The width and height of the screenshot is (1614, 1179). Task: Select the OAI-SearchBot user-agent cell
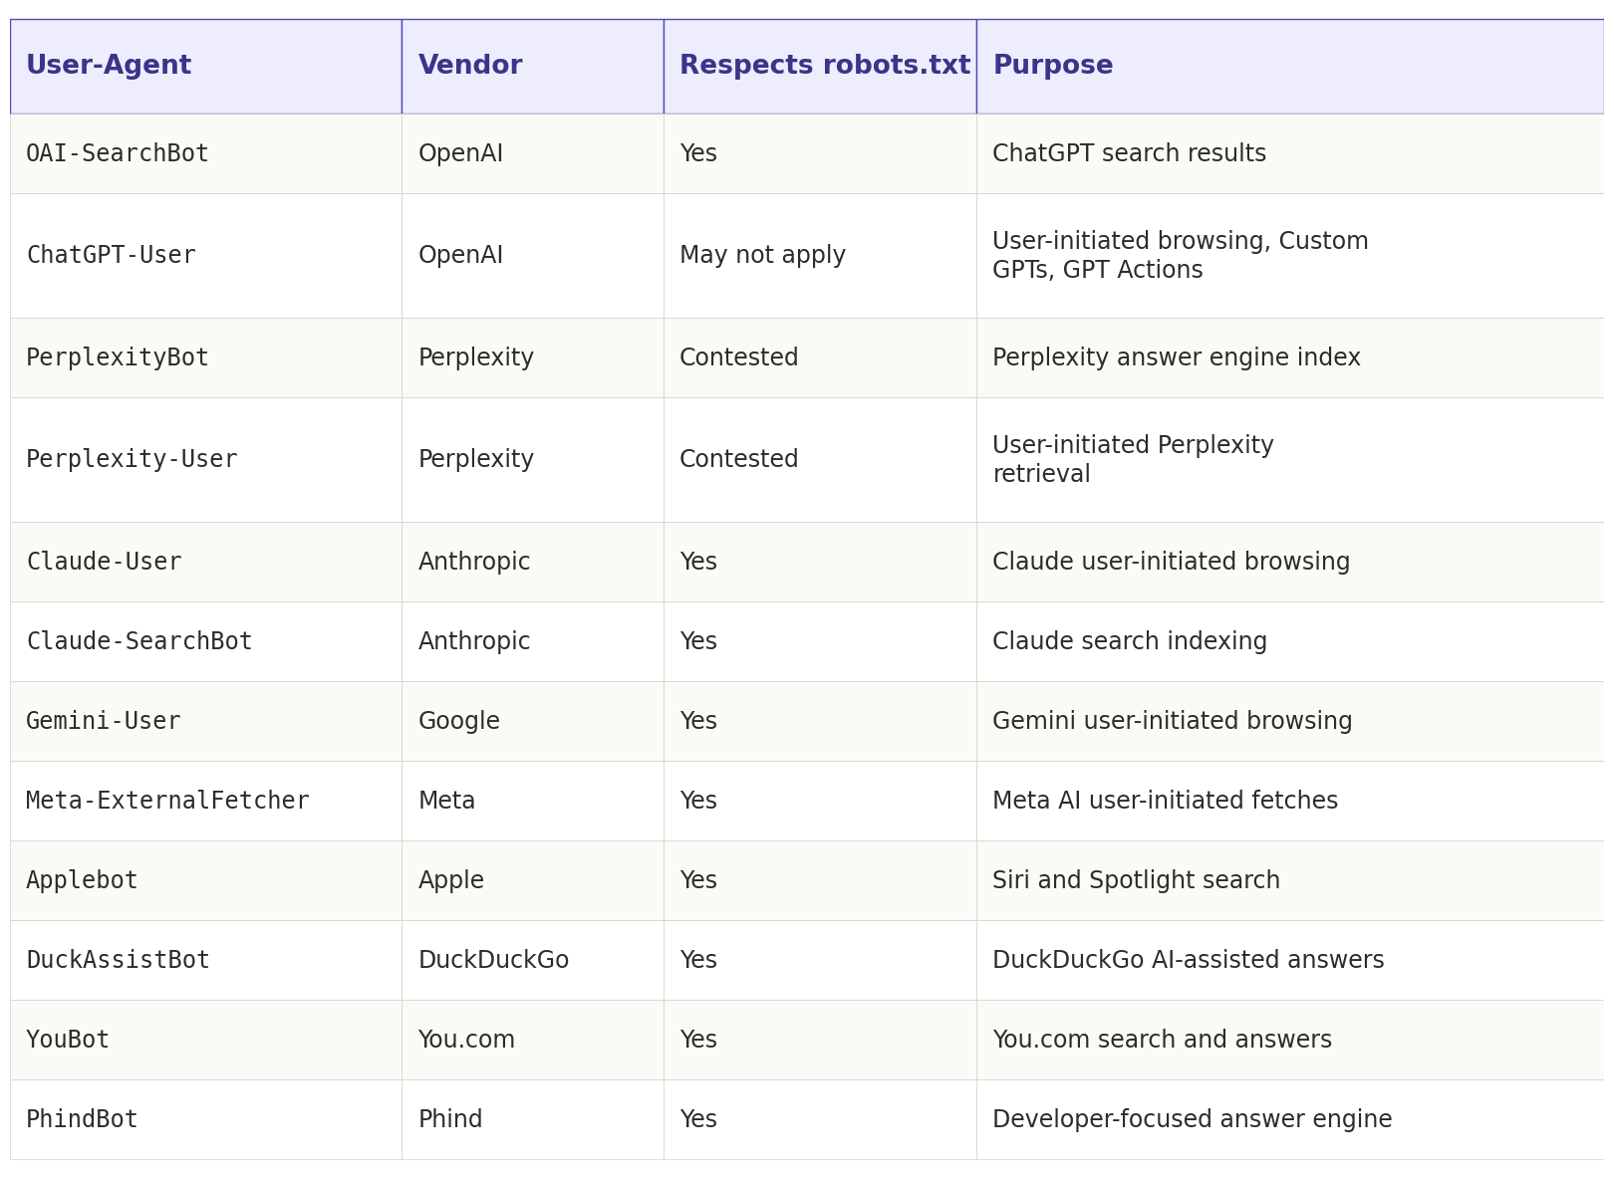[x=205, y=153]
